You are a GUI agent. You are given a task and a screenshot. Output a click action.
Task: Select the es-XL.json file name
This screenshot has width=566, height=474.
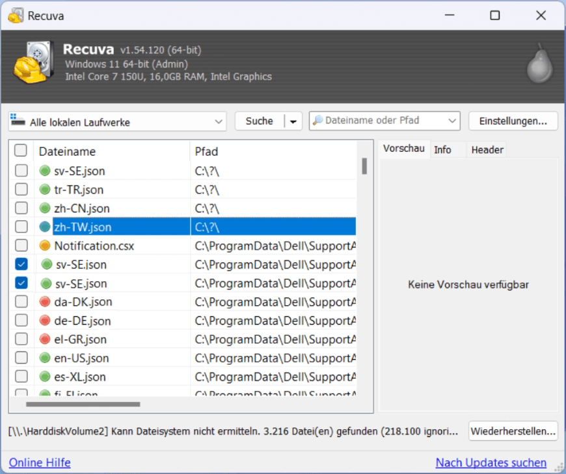(80, 377)
